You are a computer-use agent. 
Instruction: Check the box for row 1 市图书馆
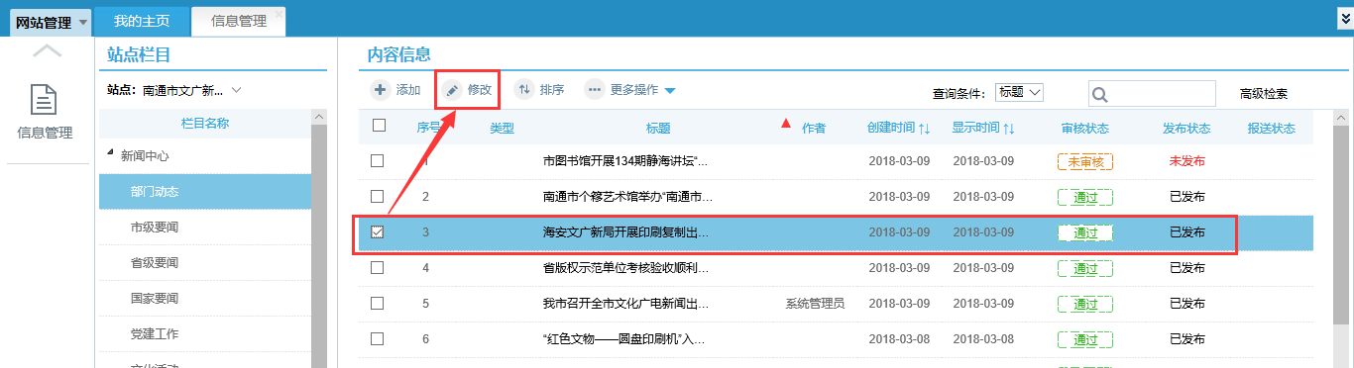[377, 160]
